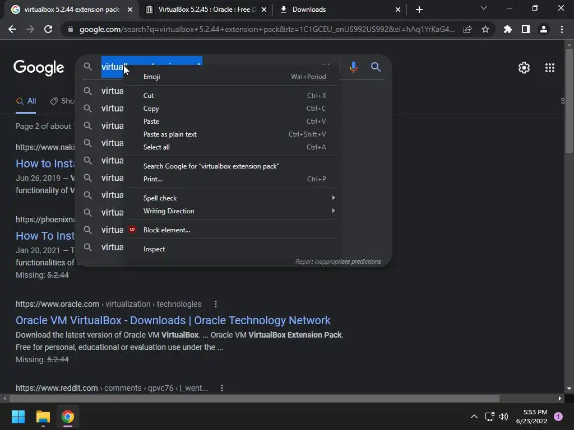Close the virtualbox 5.2.44 extension pack tab

130,10
